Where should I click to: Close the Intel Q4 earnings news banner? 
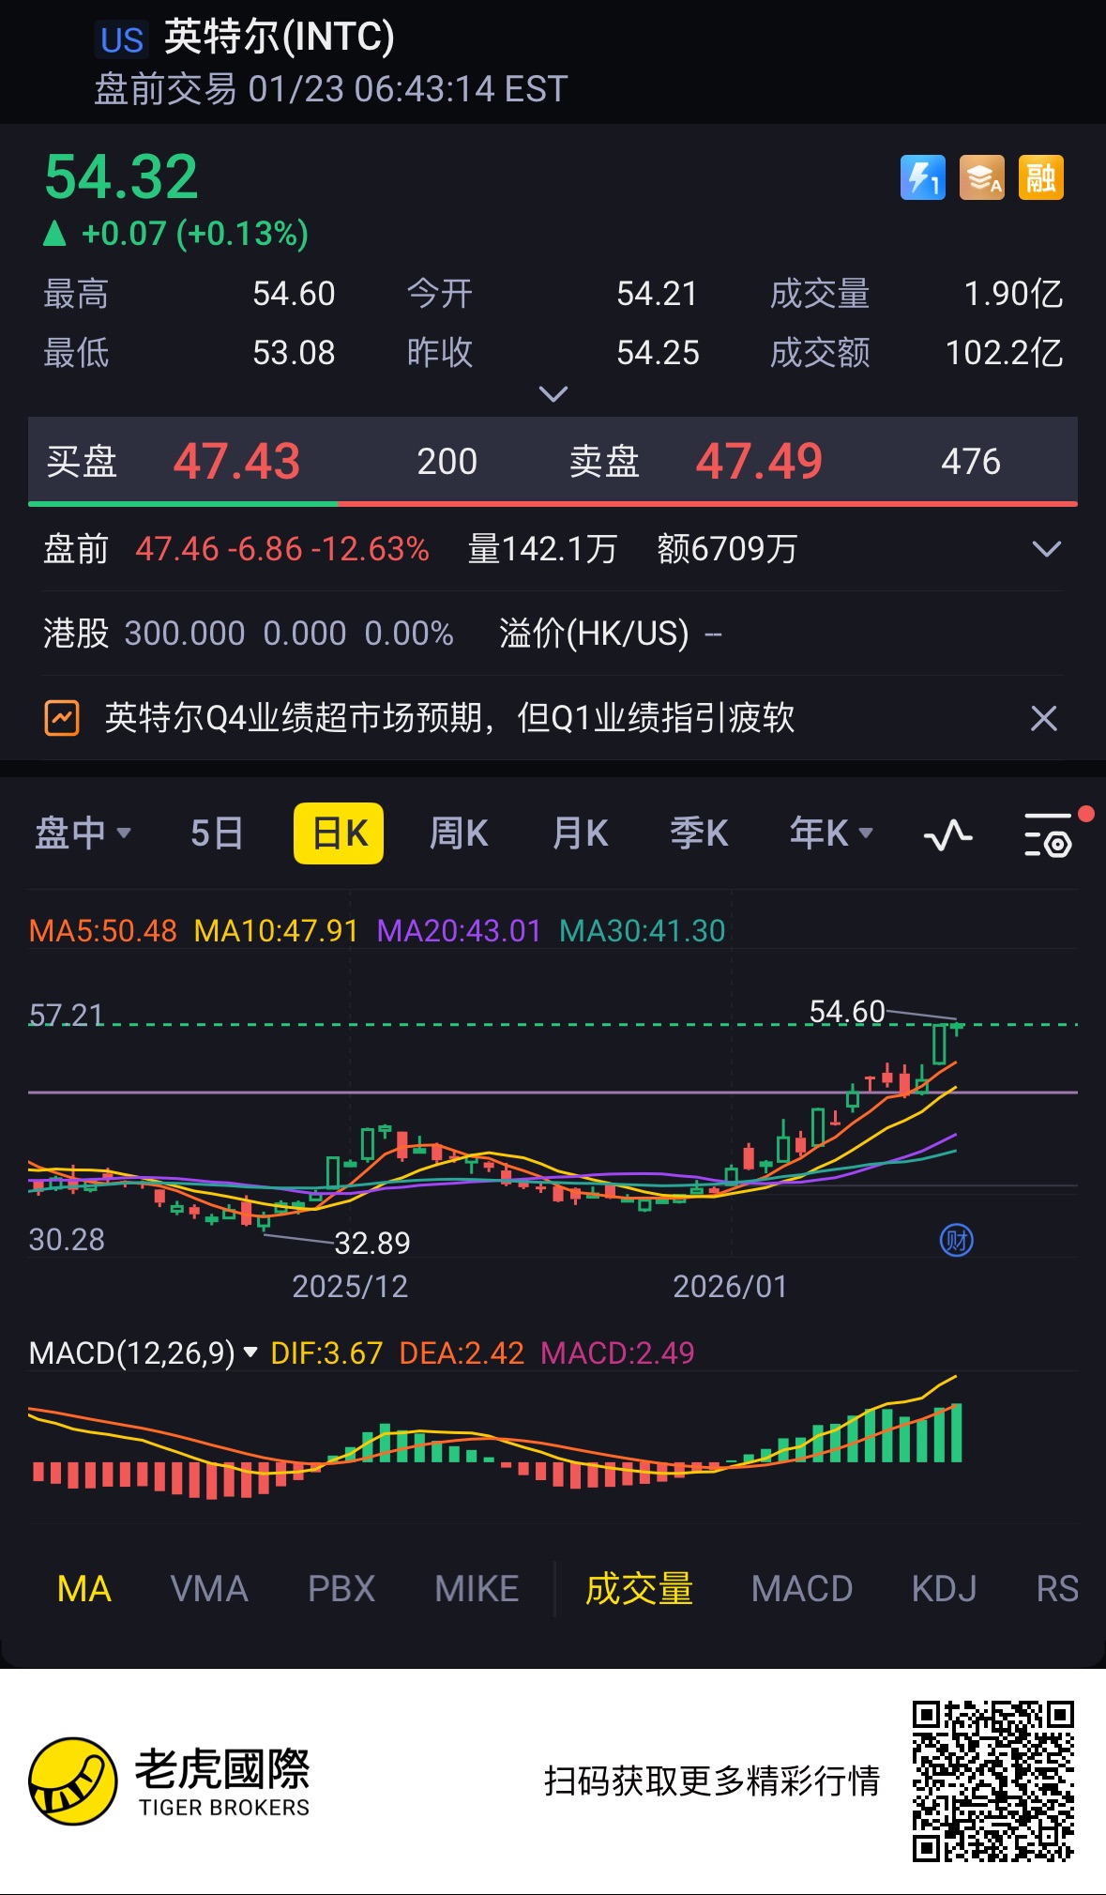pyautogui.click(x=1043, y=718)
